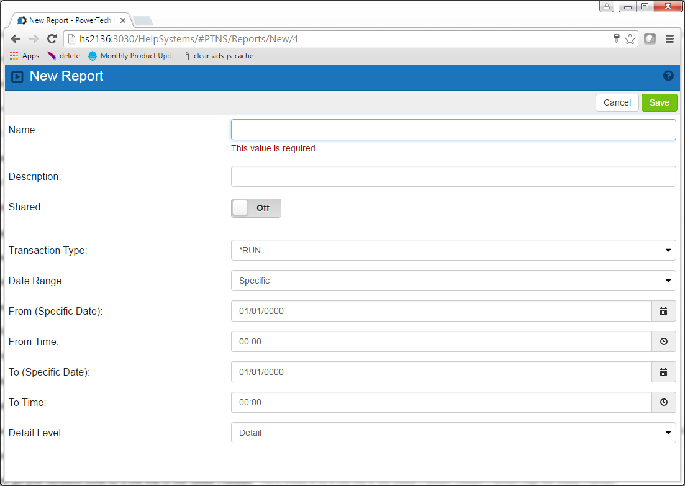Expand the Detail Level dropdown
Viewport: 685px width, 486px height.
(x=453, y=433)
